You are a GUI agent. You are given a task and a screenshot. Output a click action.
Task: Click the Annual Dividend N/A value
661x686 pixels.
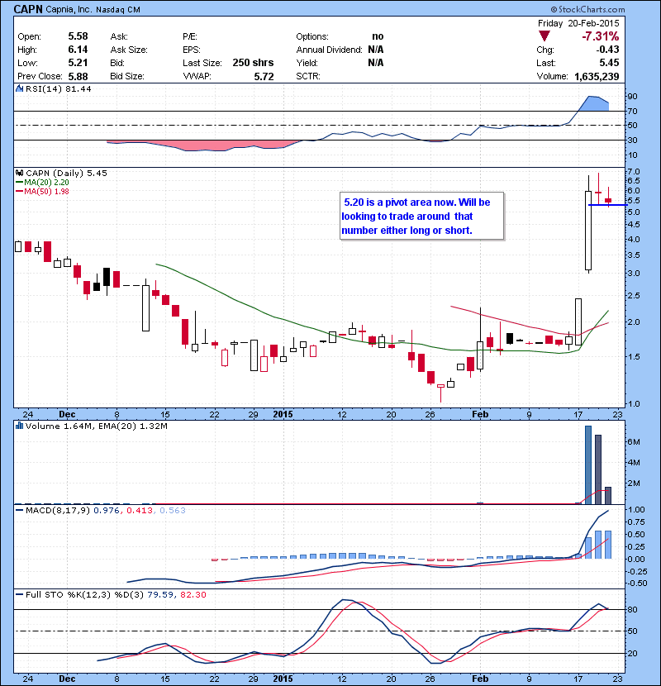click(x=375, y=50)
